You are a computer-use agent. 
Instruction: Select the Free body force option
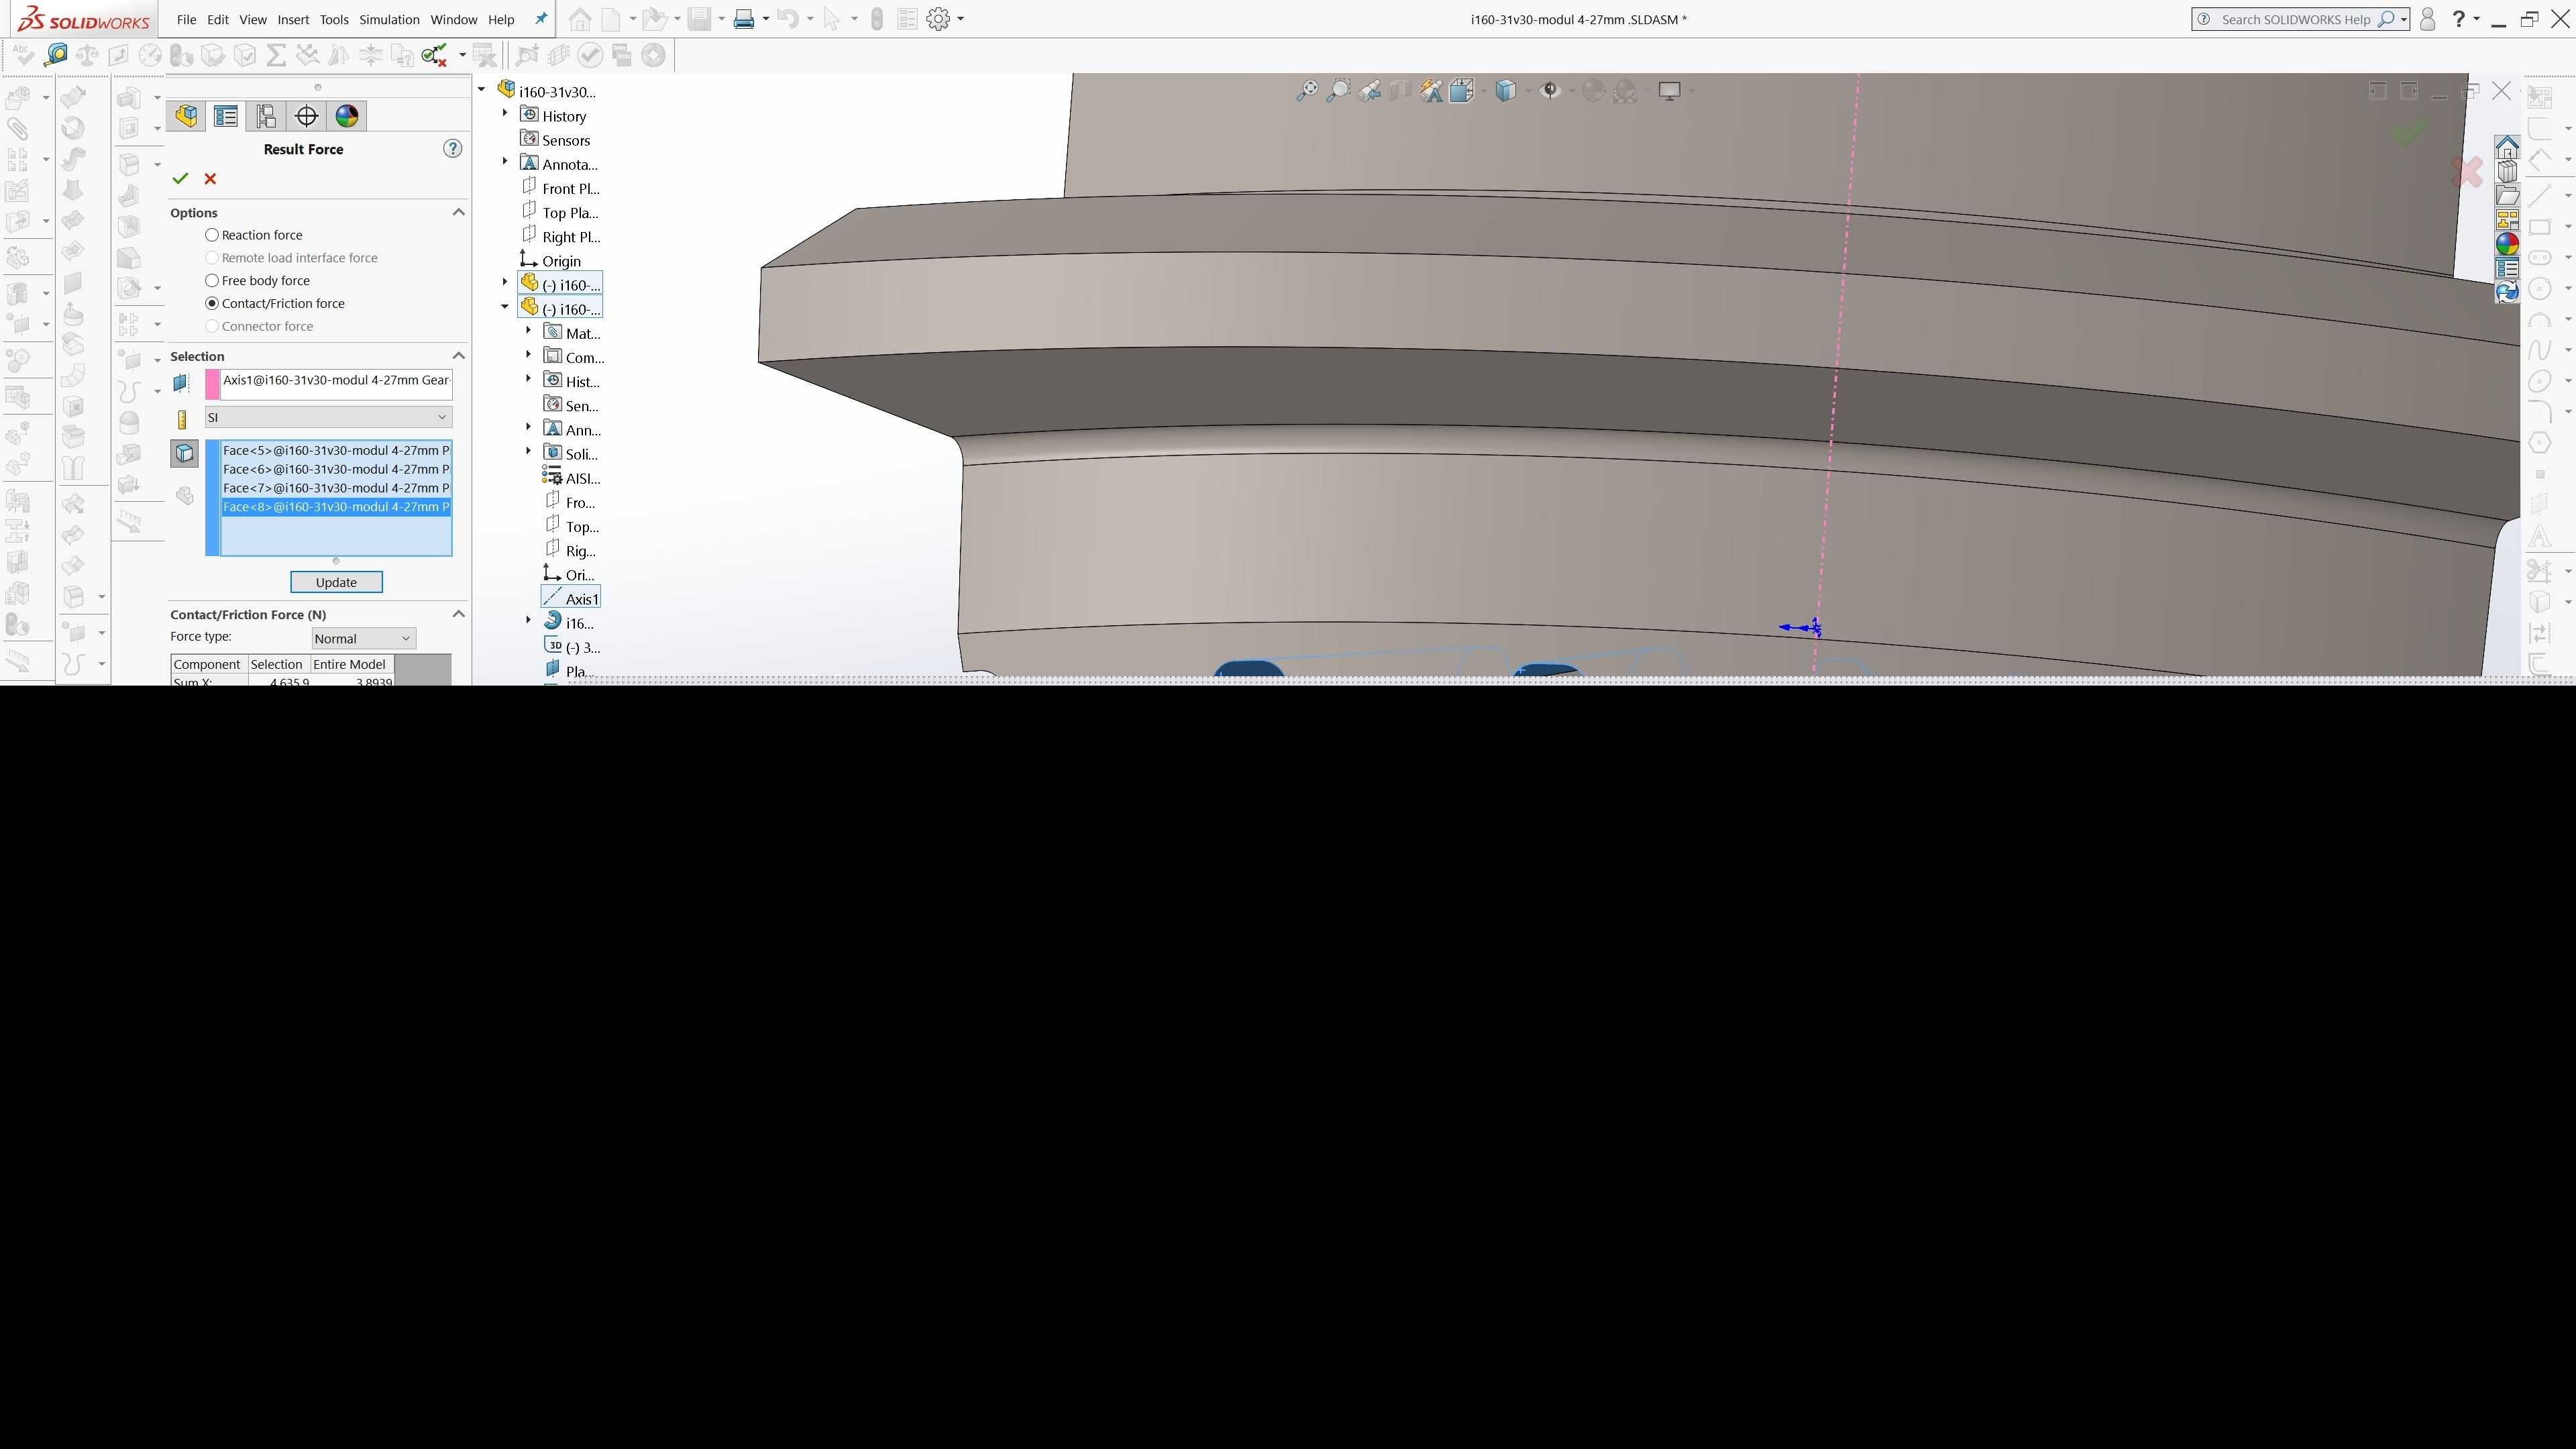click(x=212, y=281)
